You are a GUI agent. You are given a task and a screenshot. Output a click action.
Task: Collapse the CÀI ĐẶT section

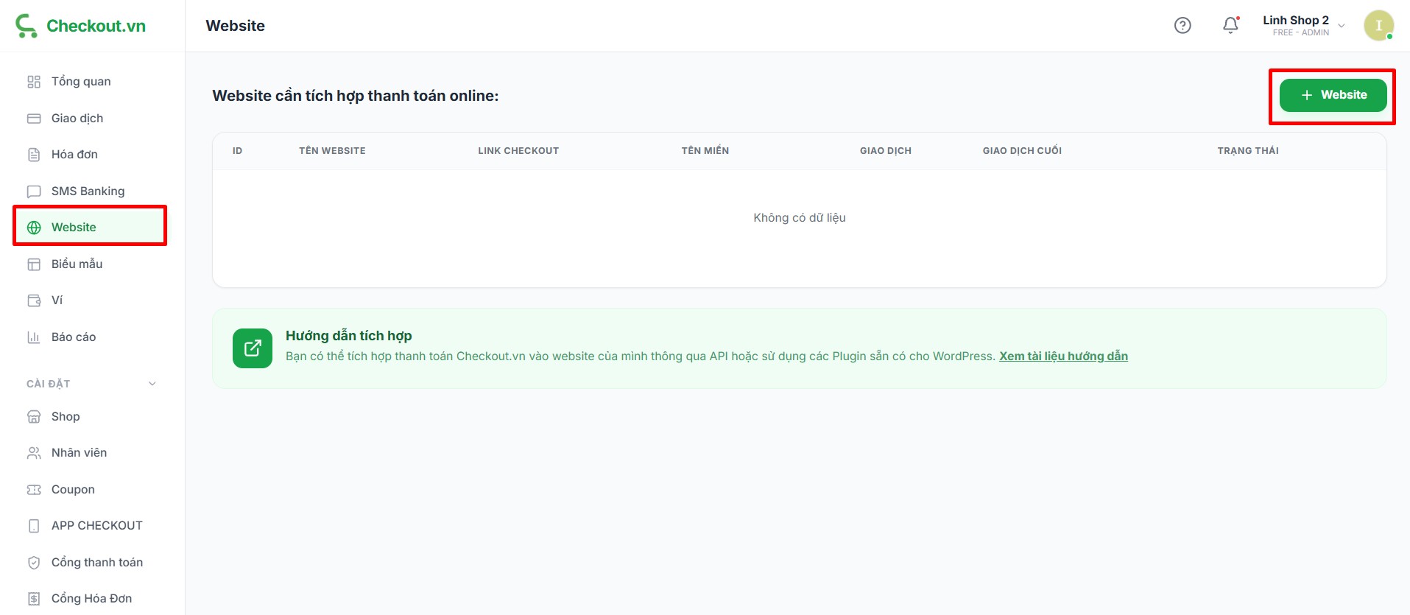pos(152,384)
